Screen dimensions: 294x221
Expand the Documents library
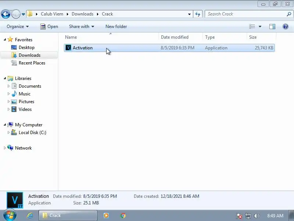[x=8, y=86]
